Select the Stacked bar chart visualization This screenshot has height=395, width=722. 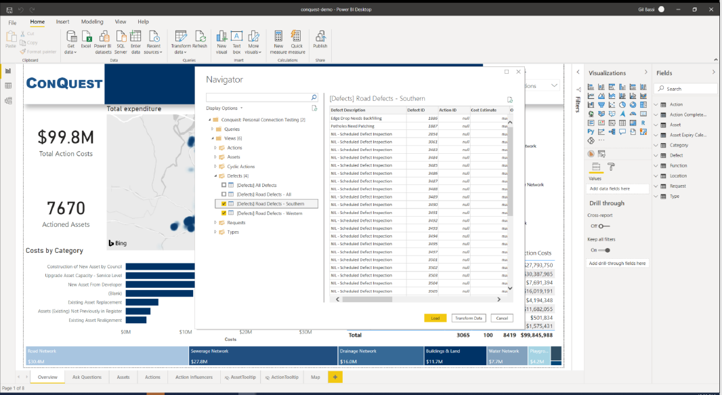pos(591,87)
